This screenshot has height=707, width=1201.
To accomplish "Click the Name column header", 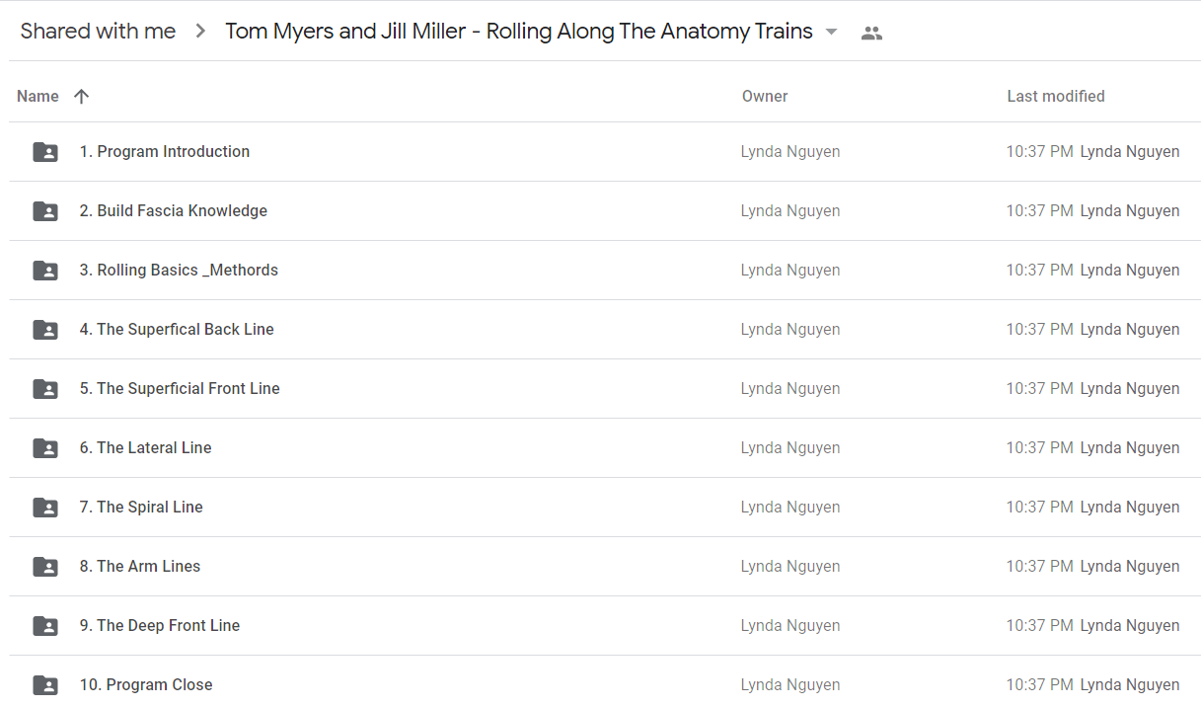I will pyautogui.click(x=38, y=96).
